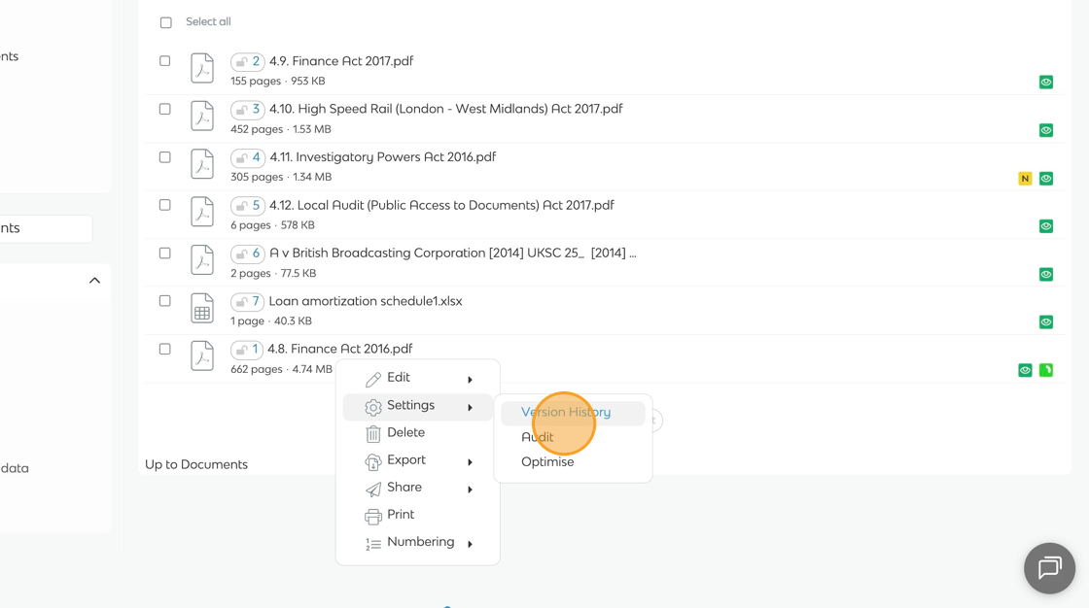
Task: Expand the Export submenu arrow
Action: tap(470, 461)
